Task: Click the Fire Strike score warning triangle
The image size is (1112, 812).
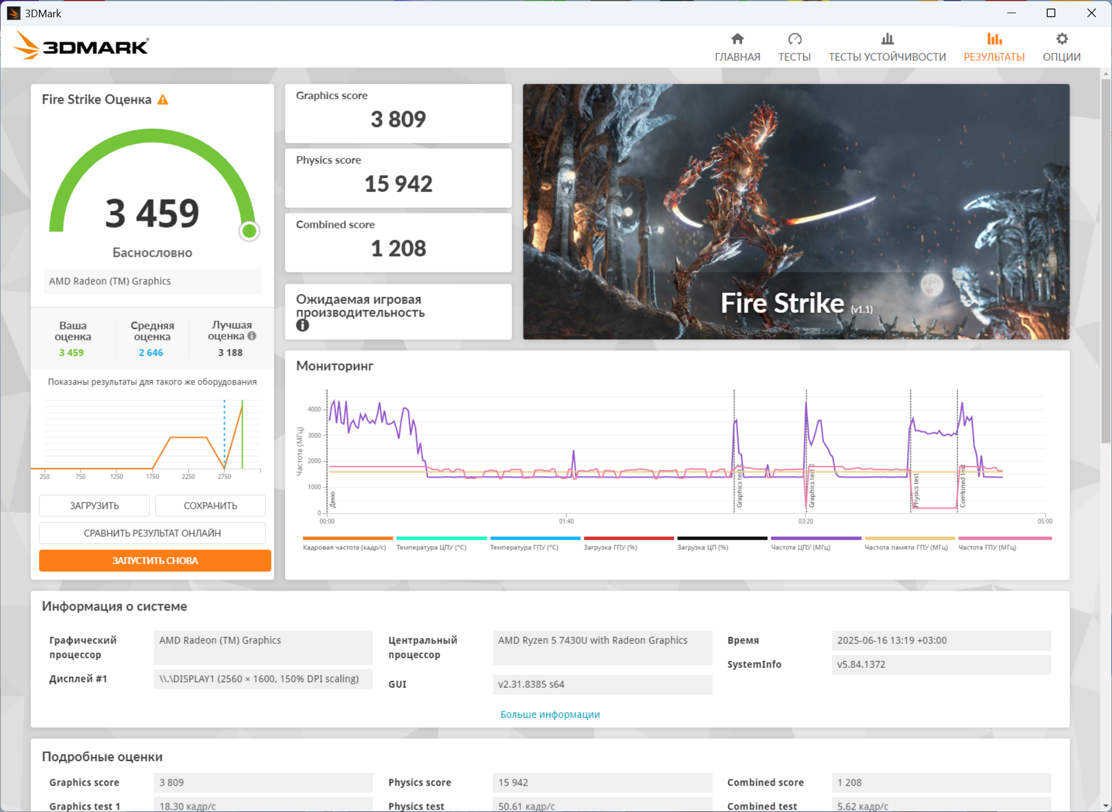Action: [x=163, y=100]
